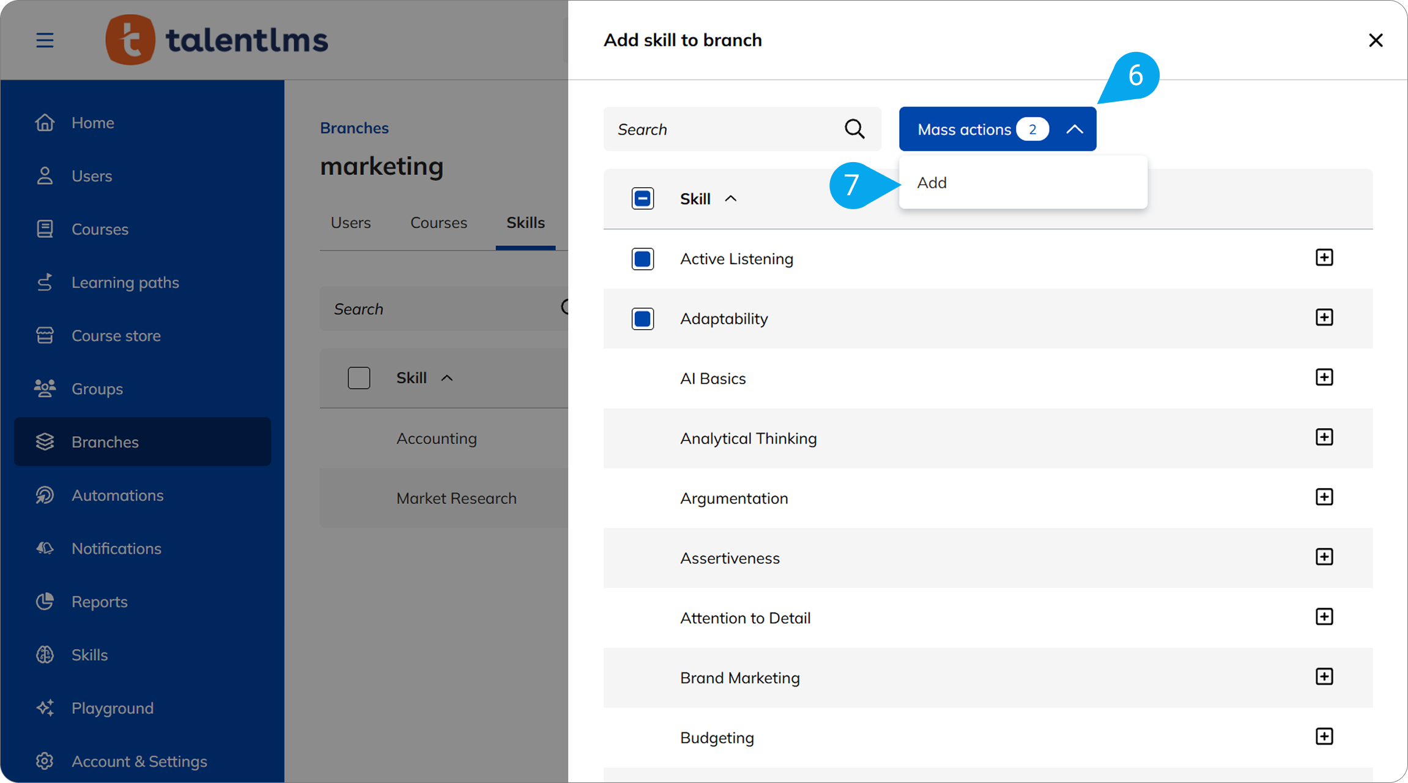Add Budgeting with its plus icon
The image size is (1408, 783).
pyautogui.click(x=1324, y=737)
